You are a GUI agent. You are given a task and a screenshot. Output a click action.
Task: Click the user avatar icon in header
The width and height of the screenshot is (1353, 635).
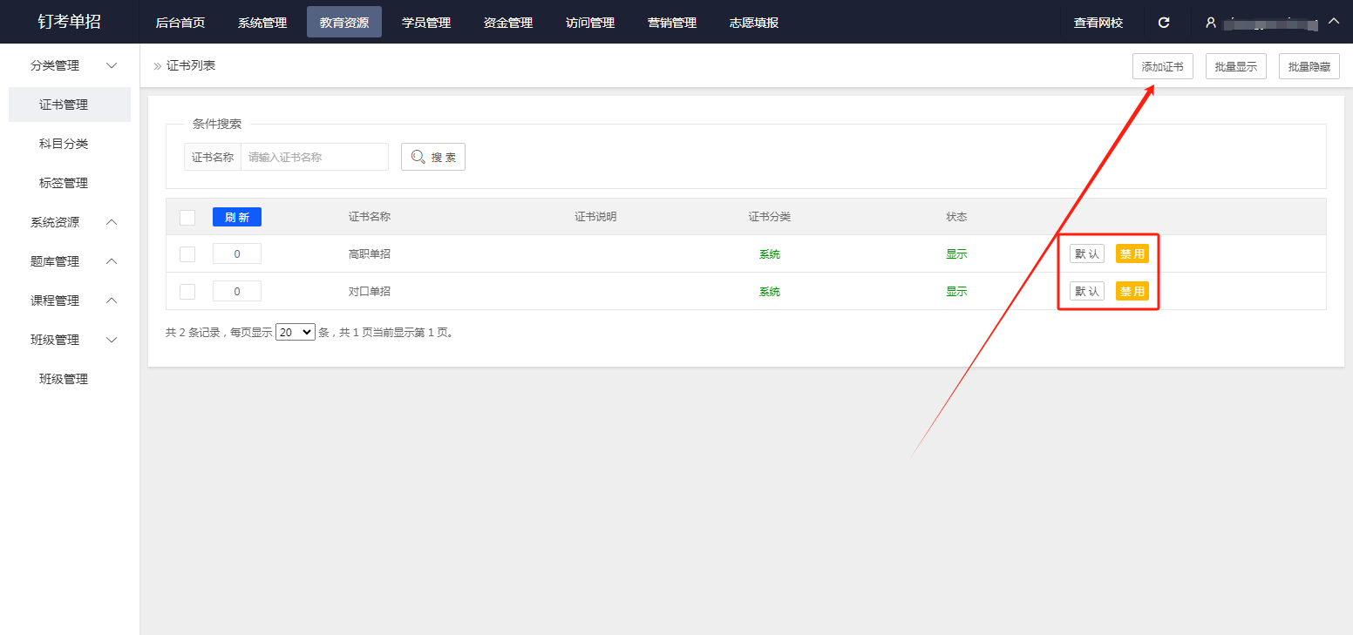pyautogui.click(x=1211, y=23)
